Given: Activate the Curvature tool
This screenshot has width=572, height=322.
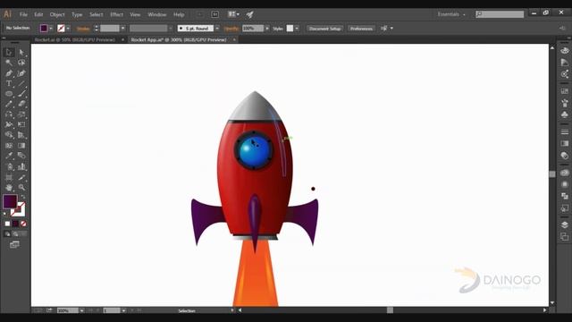Looking at the screenshot, I should coord(21,73).
